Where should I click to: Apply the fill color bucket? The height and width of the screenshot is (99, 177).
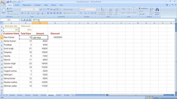click(x=38, y=13)
